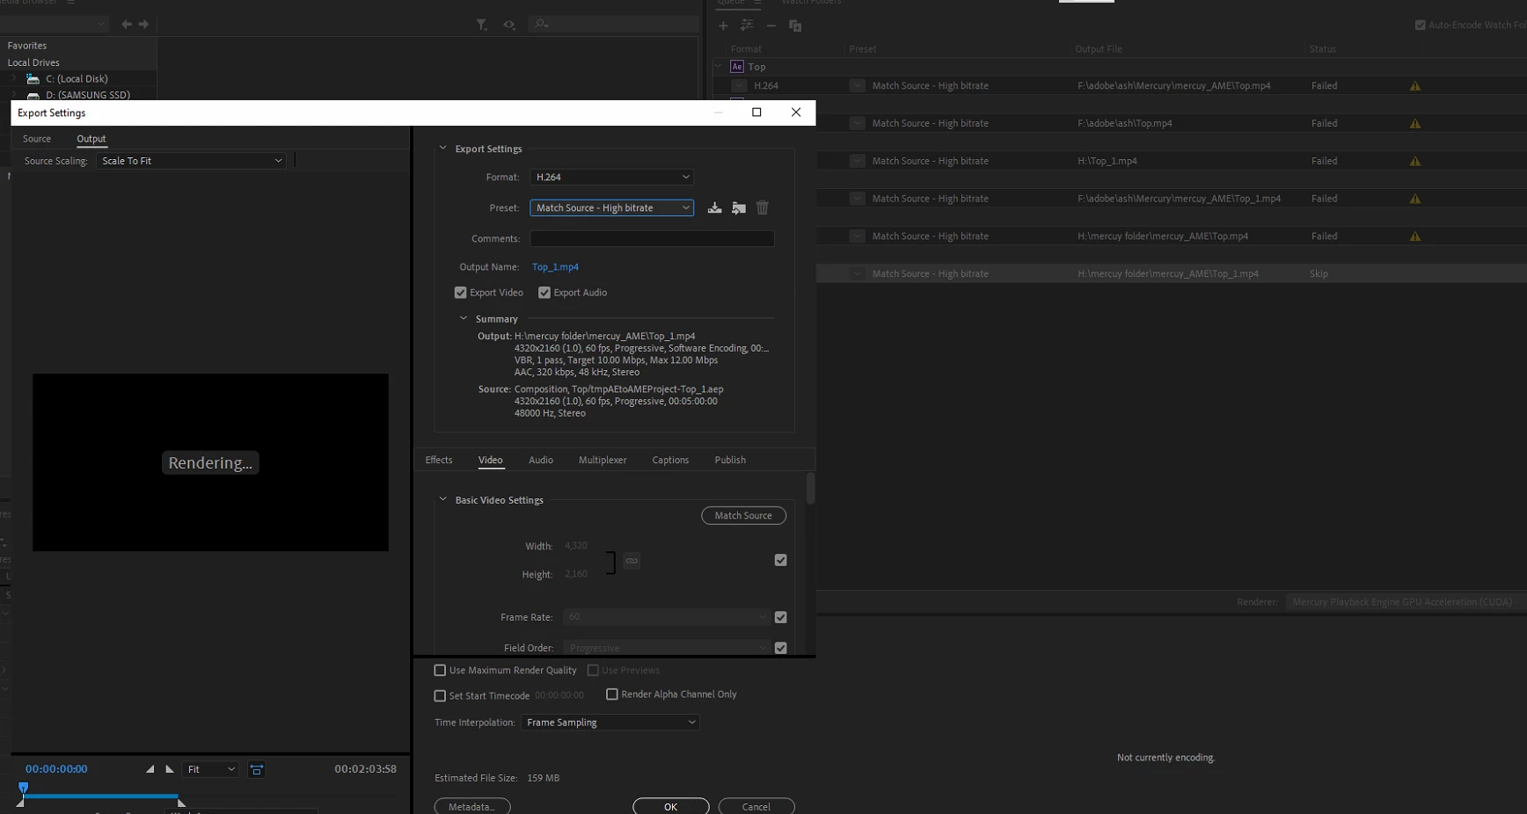Collapse the Export Settings section
The image size is (1527, 814).
[x=442, y=149]
